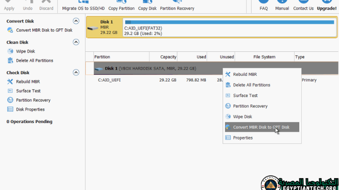Image resolution: width=339 pixels, height=190 pixels.
Task: Choose Properties in the context menu
Action: (262, 138)
